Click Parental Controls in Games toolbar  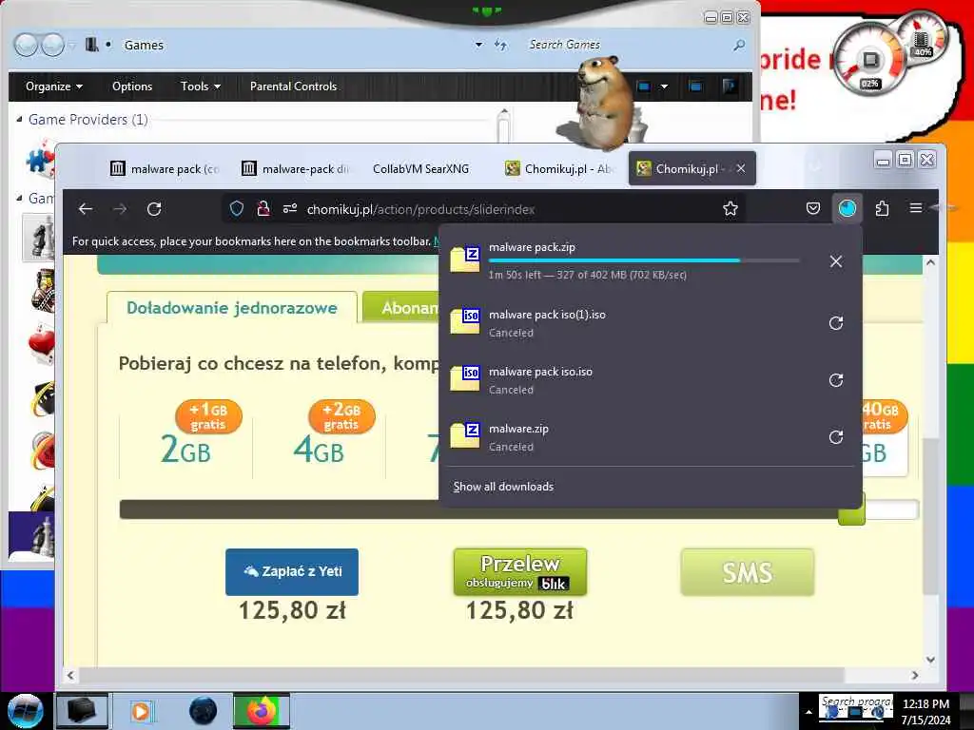[293, 86]
